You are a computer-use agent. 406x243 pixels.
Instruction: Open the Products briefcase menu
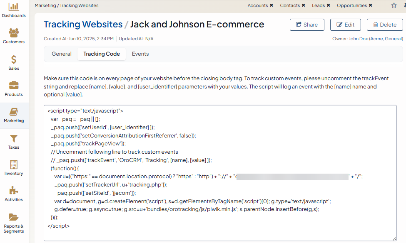click(14, 88)
